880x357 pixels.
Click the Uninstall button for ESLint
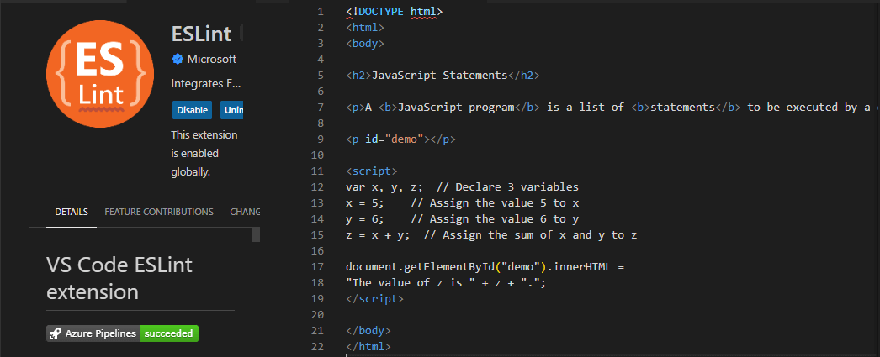tap(232, 110)
